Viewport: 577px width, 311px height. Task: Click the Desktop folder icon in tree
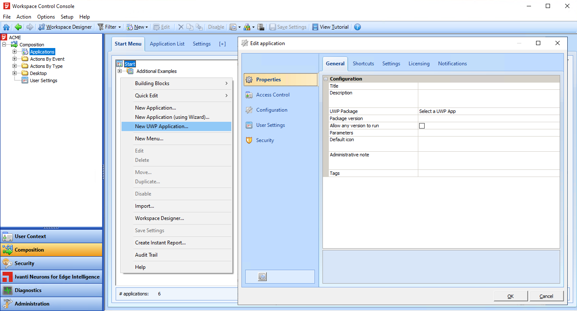25,73
